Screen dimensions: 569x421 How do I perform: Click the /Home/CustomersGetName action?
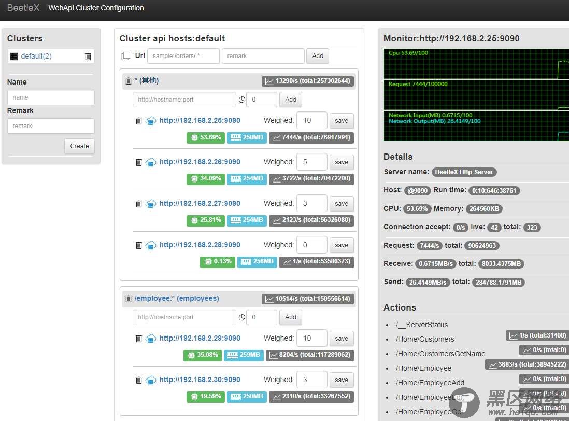coord(440,354)
